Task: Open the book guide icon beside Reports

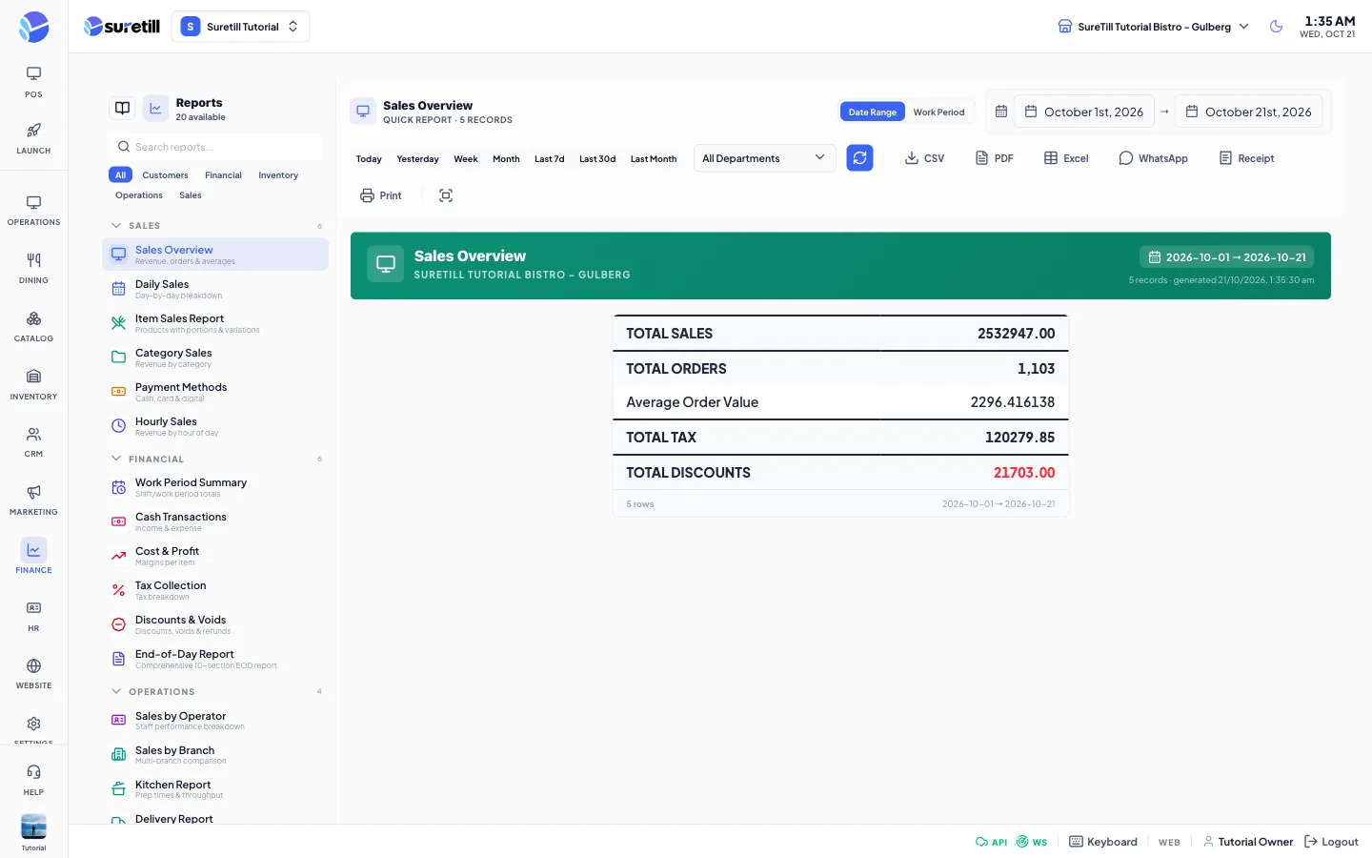Action: pos(123,109)
